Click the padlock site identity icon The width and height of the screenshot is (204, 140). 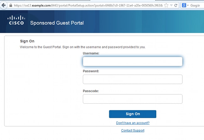11,5
